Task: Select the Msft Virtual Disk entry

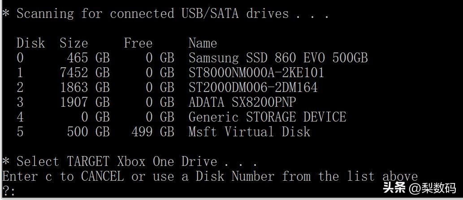Action: [249, 132]
